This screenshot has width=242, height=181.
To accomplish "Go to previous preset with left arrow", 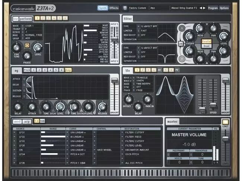I will click(x=201, y=8).
